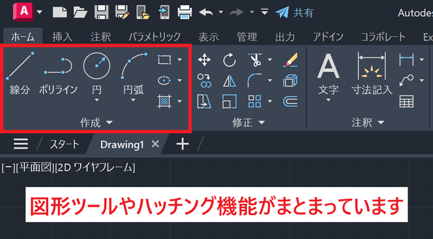
Task: Insert a table with table icon
Action: tap(406, 102)
